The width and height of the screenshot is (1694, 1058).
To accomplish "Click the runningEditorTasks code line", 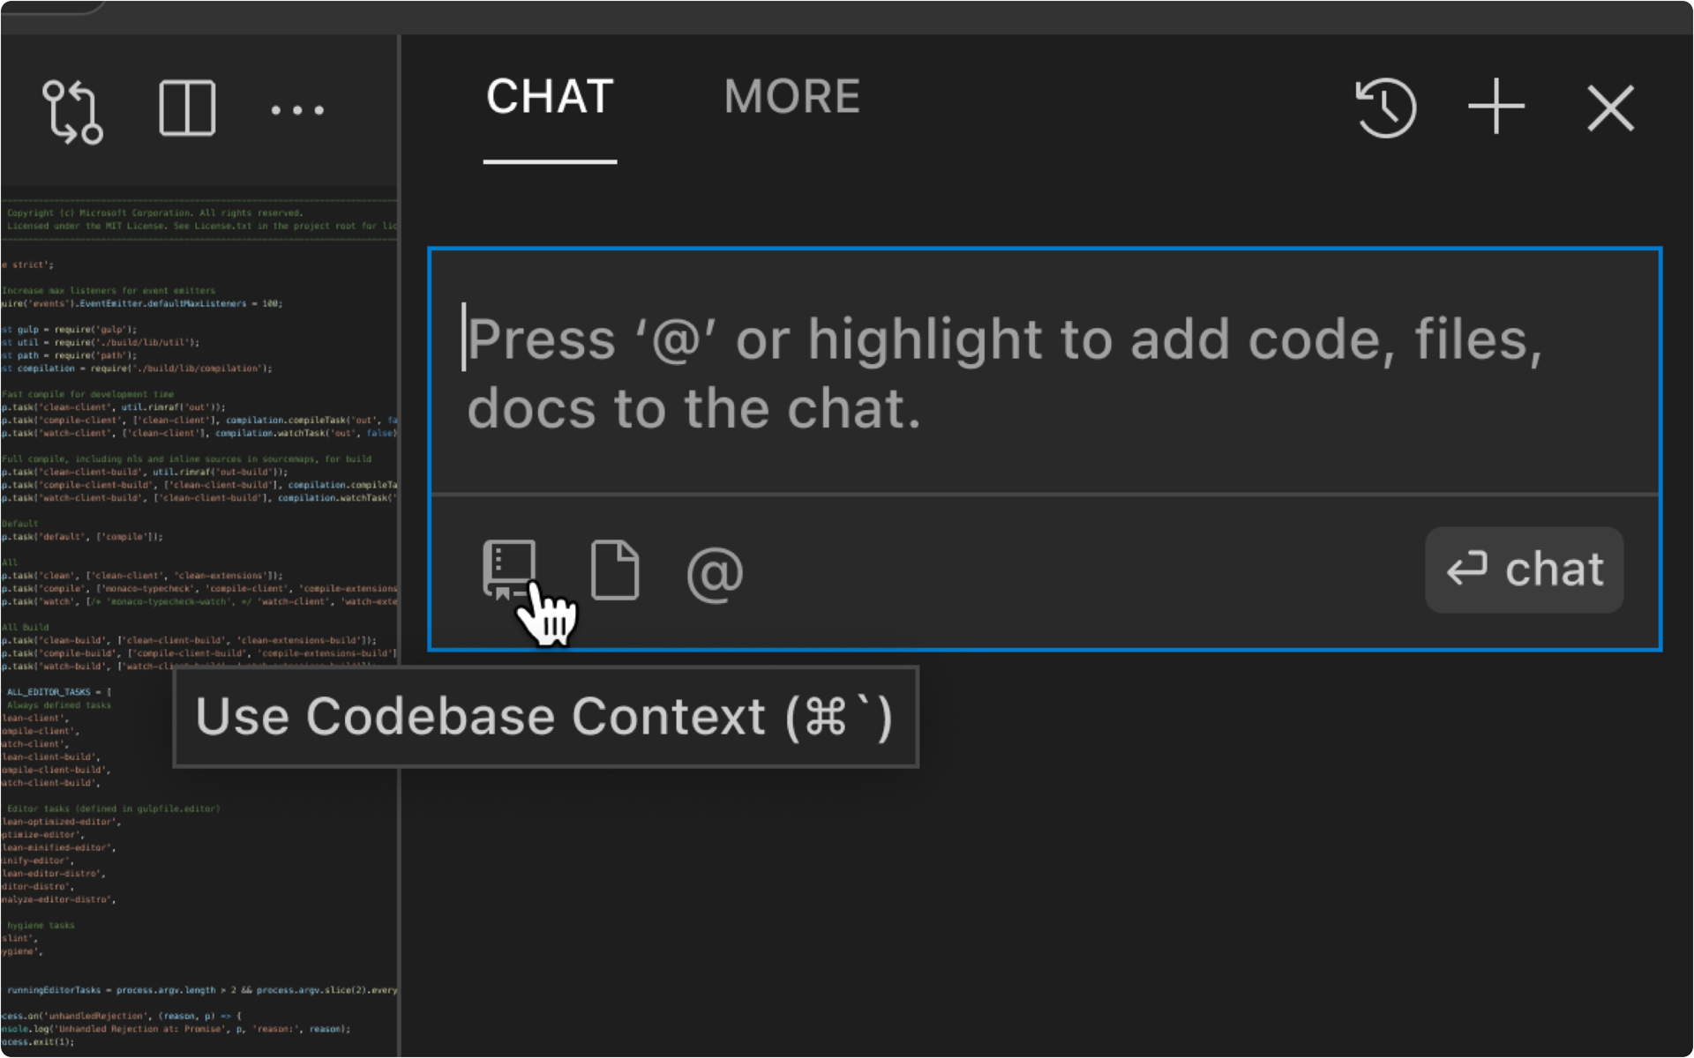I will coord(201,990).
